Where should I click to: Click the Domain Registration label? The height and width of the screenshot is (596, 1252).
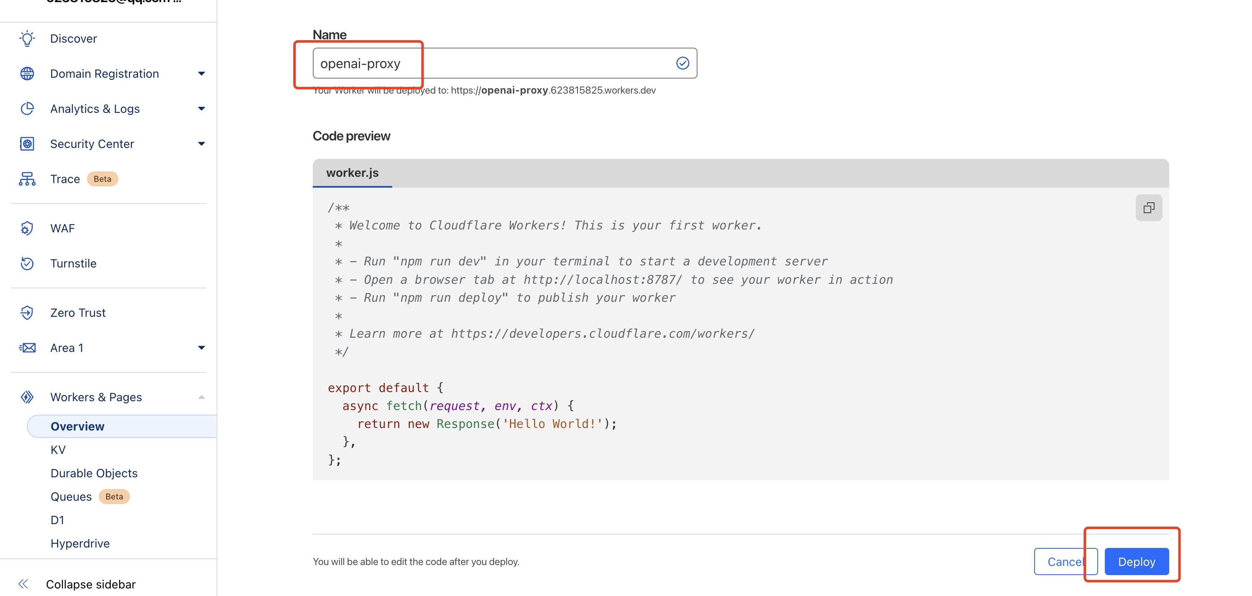tap(105, 73)
